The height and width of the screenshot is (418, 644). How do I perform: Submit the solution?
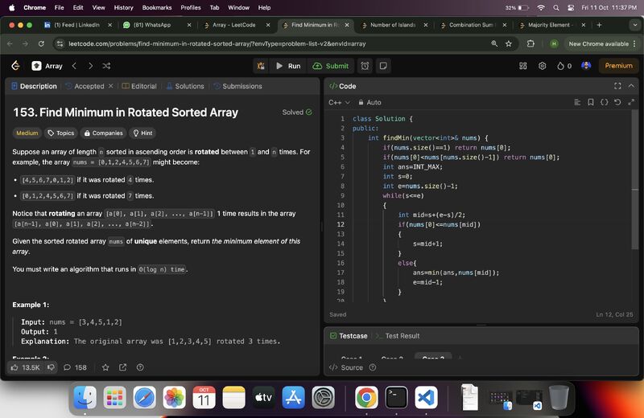tap(331, 66)
